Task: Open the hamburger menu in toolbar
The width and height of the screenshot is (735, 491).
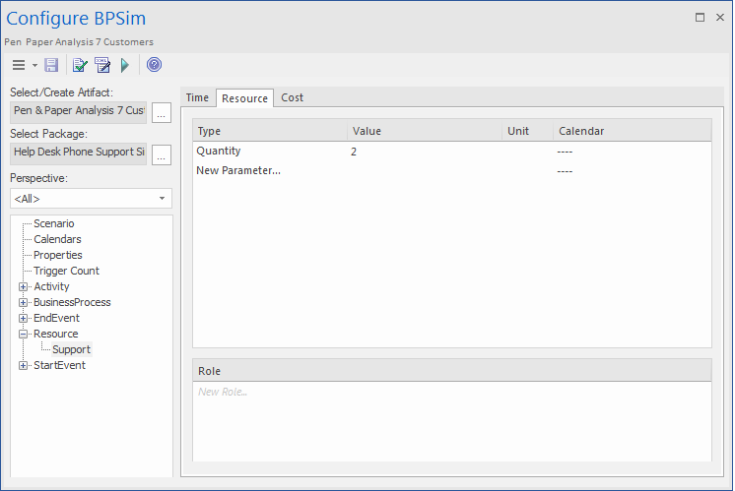Action: (19, 65)
